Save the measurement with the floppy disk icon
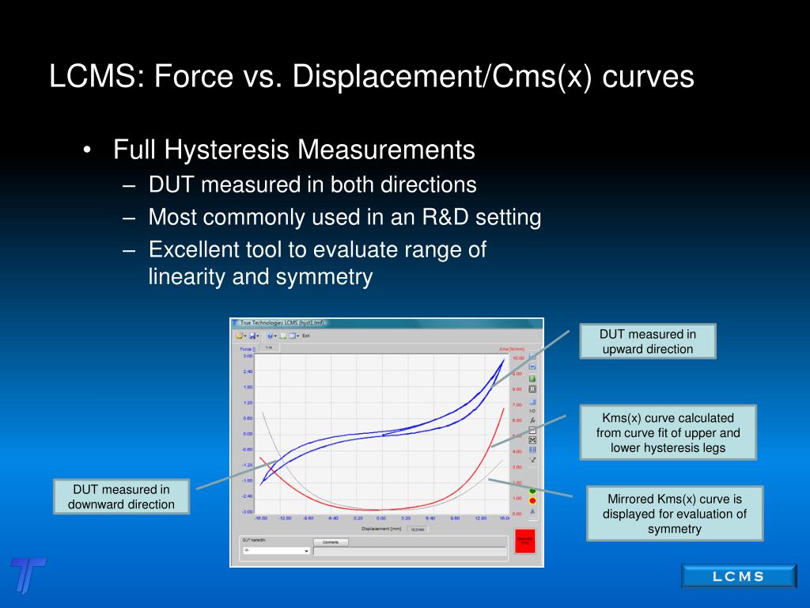The height and width of the screenshot is (608, 810). 252,336
